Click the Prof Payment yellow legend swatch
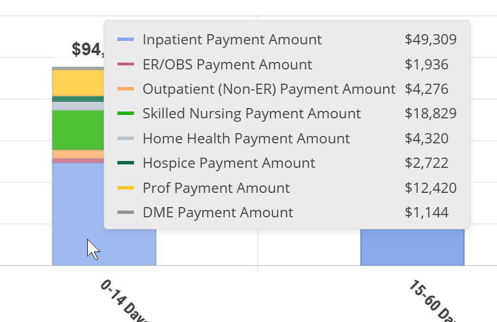 tap(125, 188)
